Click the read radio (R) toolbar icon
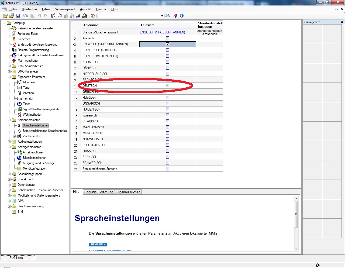 click(x=53, y=16)
